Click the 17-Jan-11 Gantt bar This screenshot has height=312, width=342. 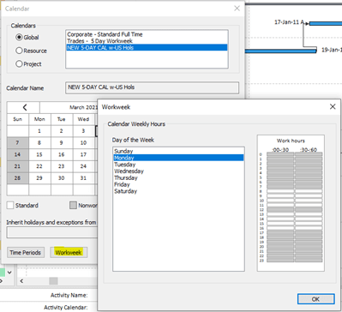(x=326, y=23)
